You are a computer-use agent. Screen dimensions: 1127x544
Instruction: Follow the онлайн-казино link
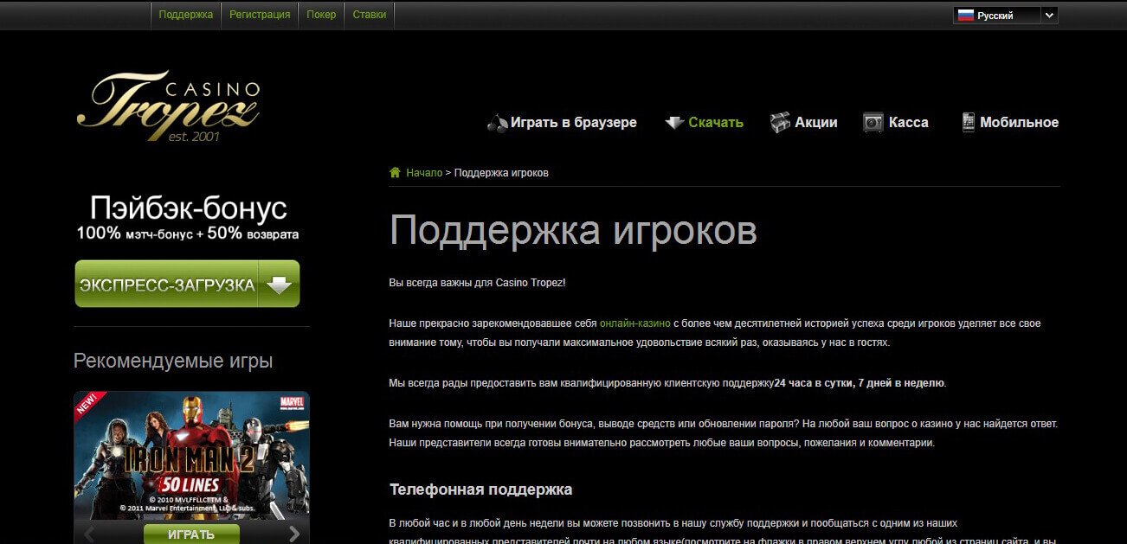(x=635, y=323)
